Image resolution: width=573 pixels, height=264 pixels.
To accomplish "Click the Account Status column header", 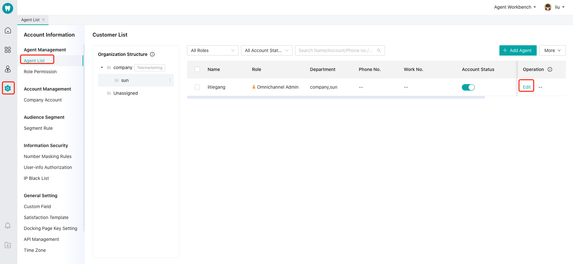I will tap(478, 69).
